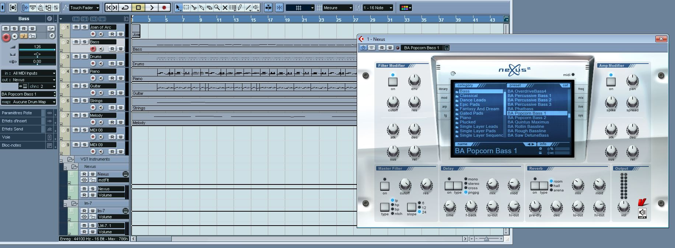Click the Play transport button
The image size is (675, 248).
[x=151, y=7]
